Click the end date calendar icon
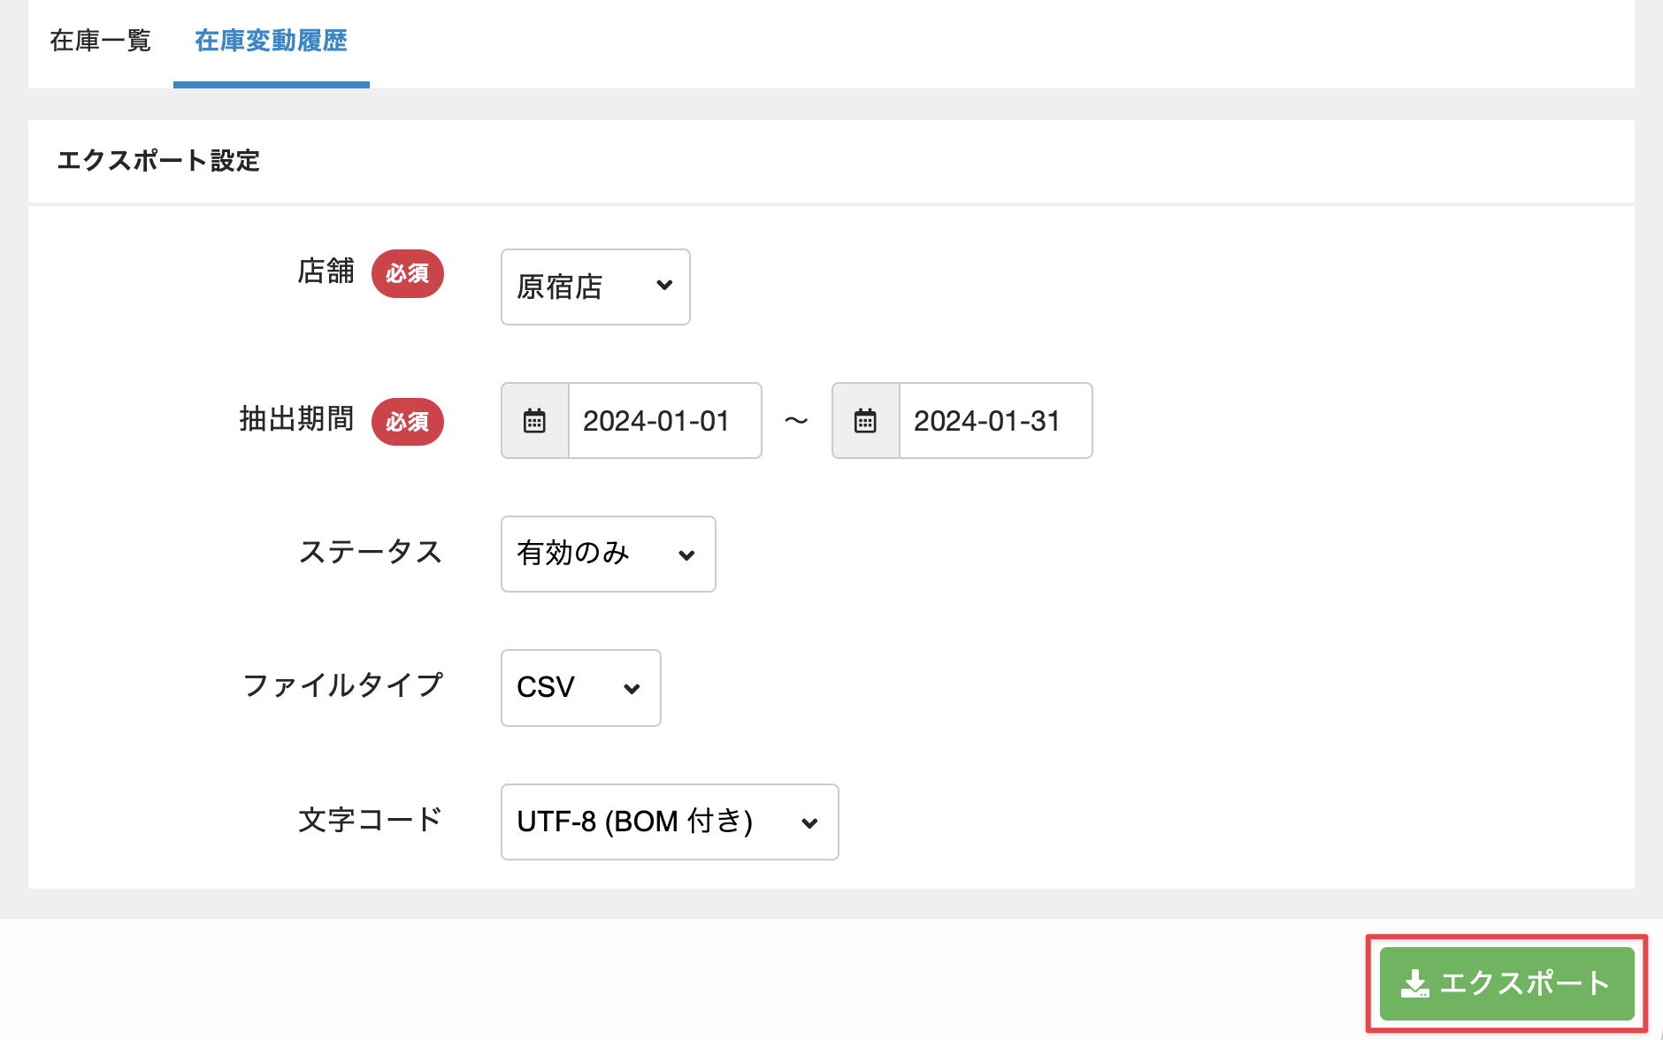The width and height of the screenshot is (1663, 1040). (x=865, y=421)
